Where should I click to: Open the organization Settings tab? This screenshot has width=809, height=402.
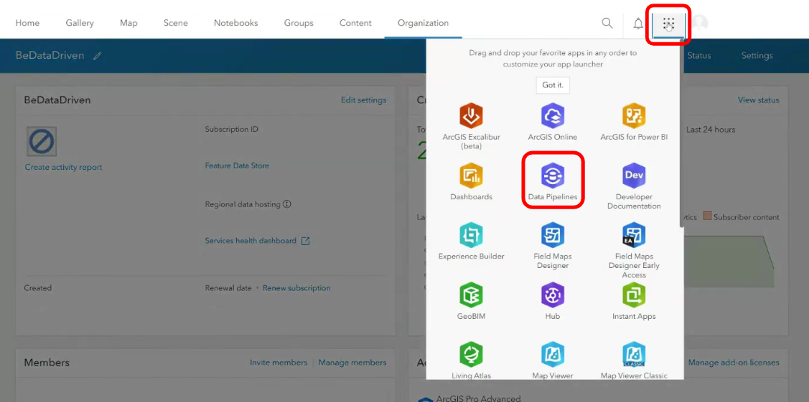click(x=757, y=56)
